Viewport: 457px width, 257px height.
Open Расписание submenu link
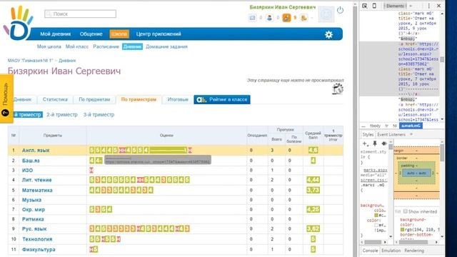tap(106, 46)
